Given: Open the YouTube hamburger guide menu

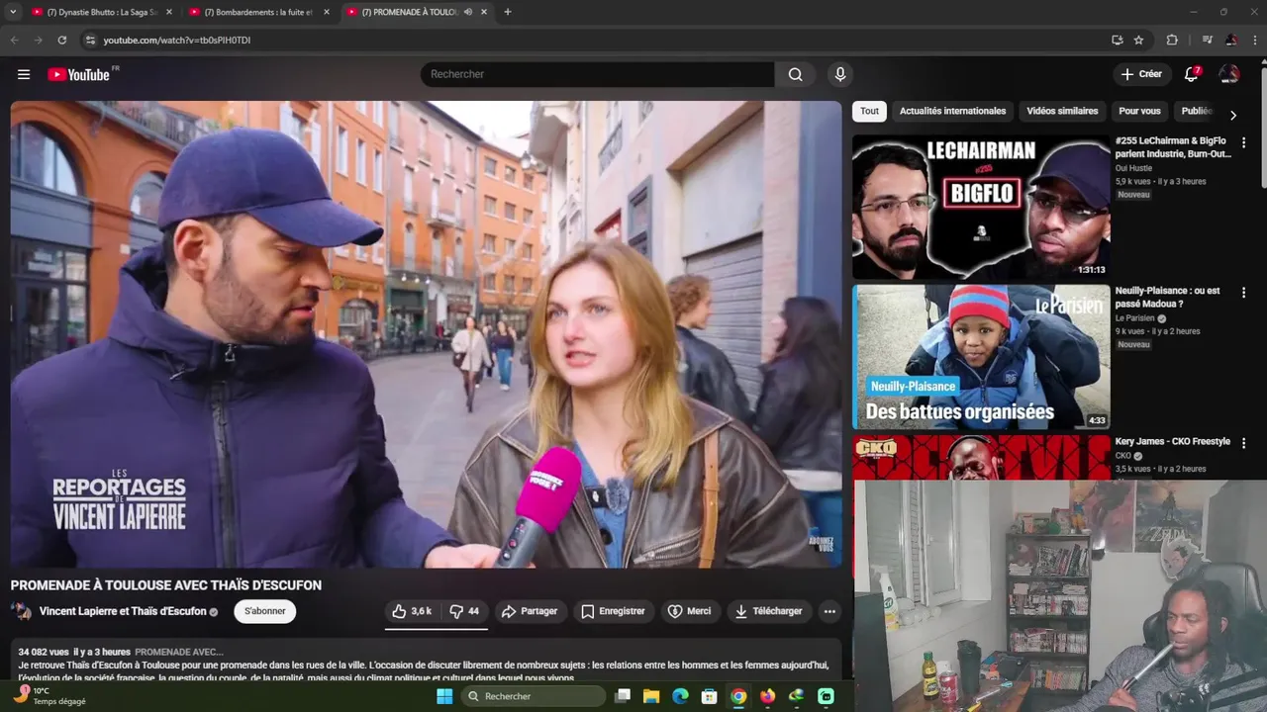Looking at the screenshot, I should [x=24, y=74].
